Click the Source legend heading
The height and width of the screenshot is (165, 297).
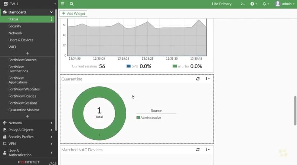tap(156, 110)
